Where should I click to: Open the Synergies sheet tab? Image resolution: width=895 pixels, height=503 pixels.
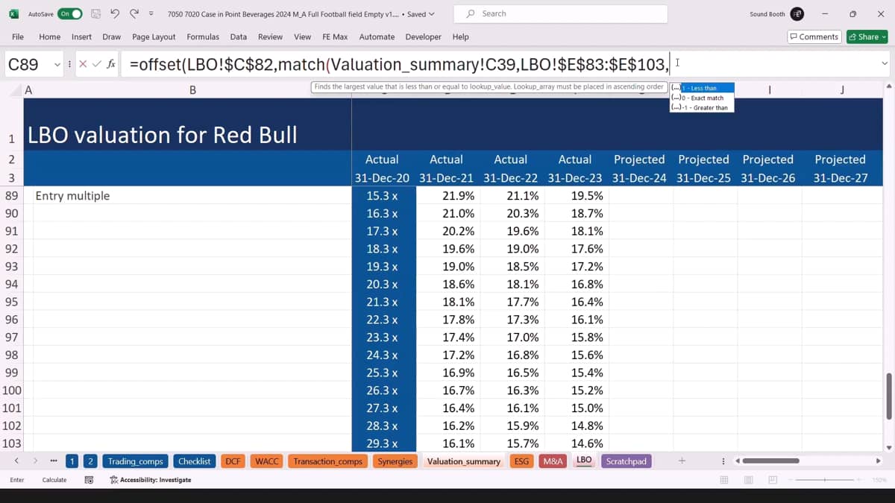(x=395, y=461)
